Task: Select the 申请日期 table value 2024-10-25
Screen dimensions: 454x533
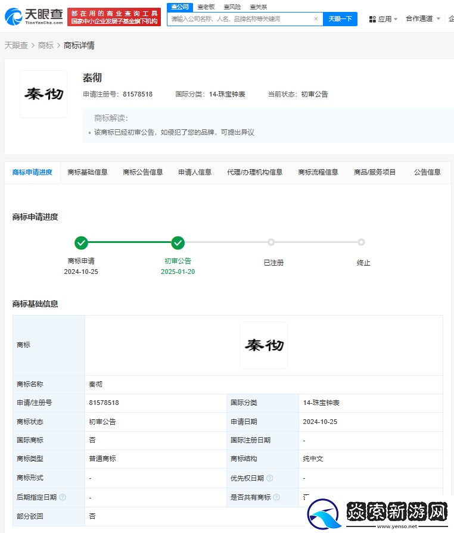Action: 320,422
